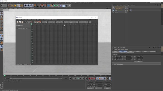163x91 pixels.
Task: Select the Texture mode icon in left palette
Action: 2,16
